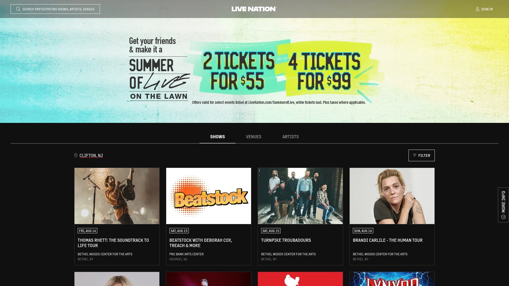Image resolution: width=509 pixels, height=286 pixels.
Task: Click Bethel Woods venue text under Thomas Rhett
Action: click(105, 254)
